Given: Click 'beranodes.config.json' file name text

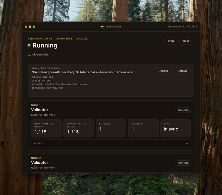Looking at the screenshot, I should 47,88.
